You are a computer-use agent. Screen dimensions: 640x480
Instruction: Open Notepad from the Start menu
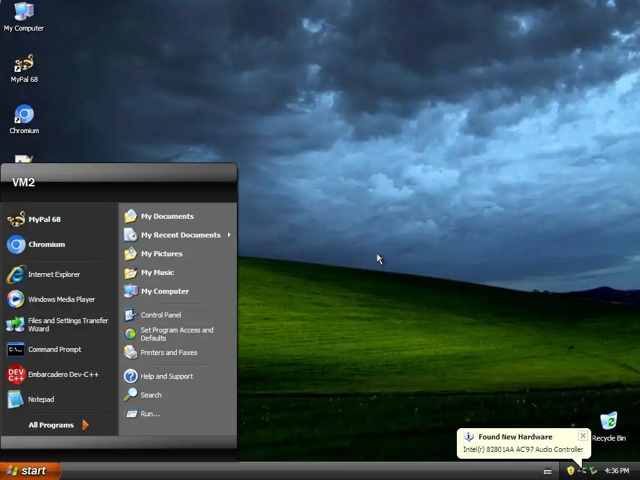[59, 399]
